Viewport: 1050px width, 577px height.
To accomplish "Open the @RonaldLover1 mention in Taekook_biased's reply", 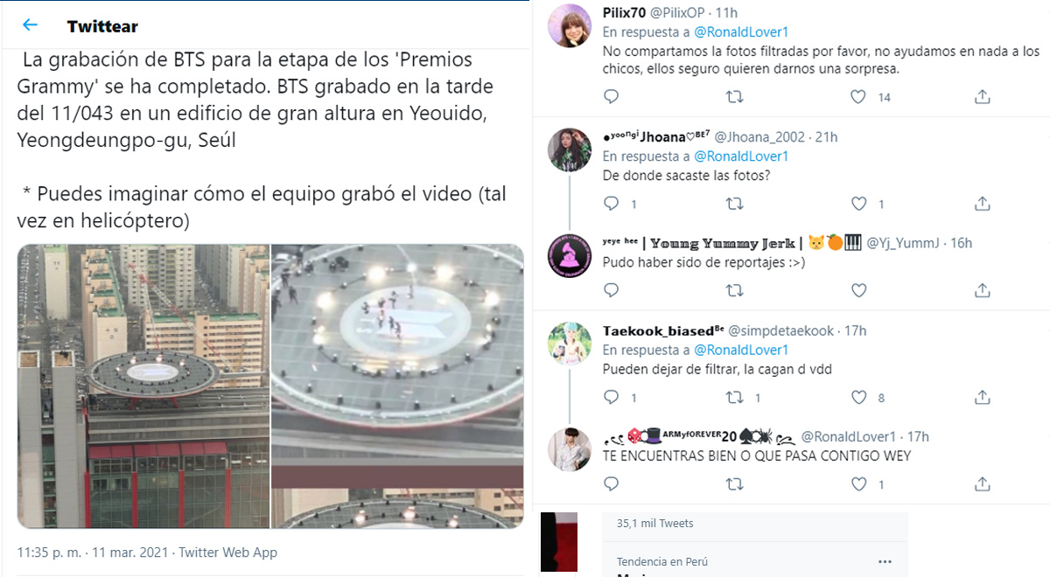I will (741, 350).
